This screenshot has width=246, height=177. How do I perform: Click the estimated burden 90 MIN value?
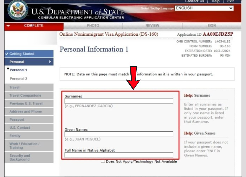225,56
